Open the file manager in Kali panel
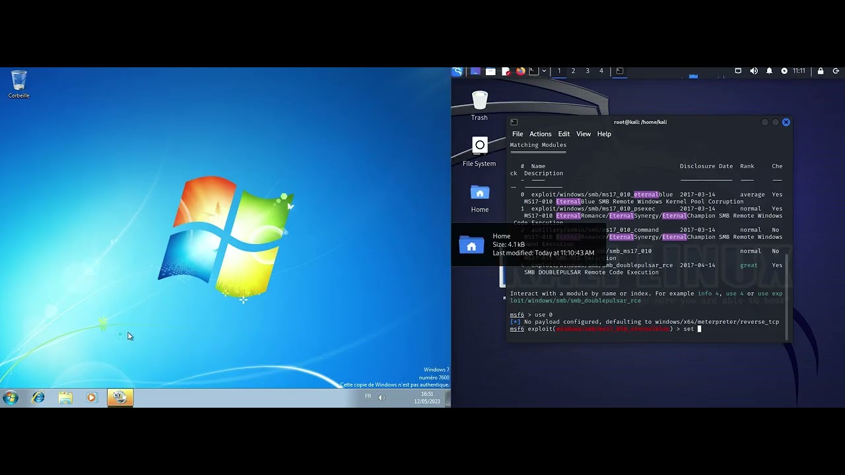 (x=490, y=71)
